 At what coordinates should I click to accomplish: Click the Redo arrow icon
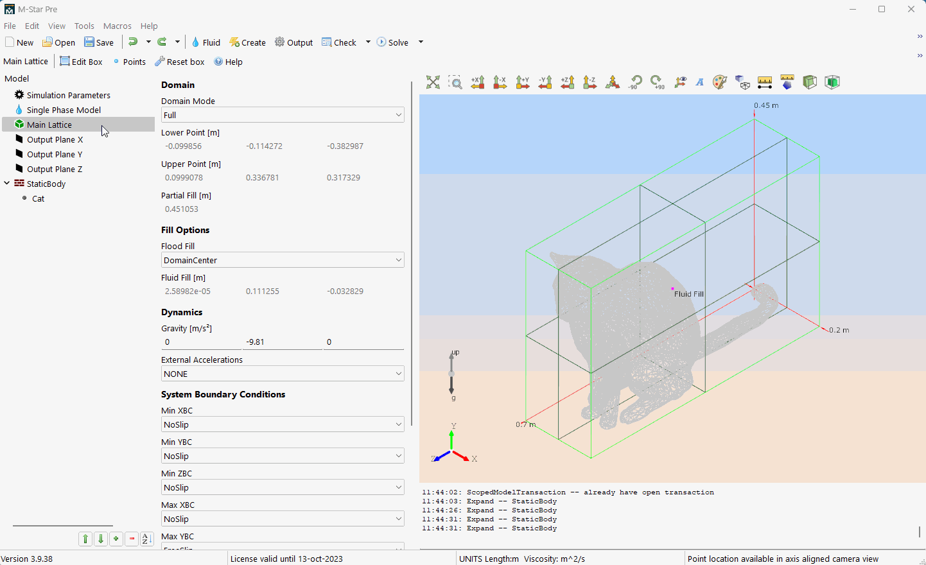click(162, 42)
